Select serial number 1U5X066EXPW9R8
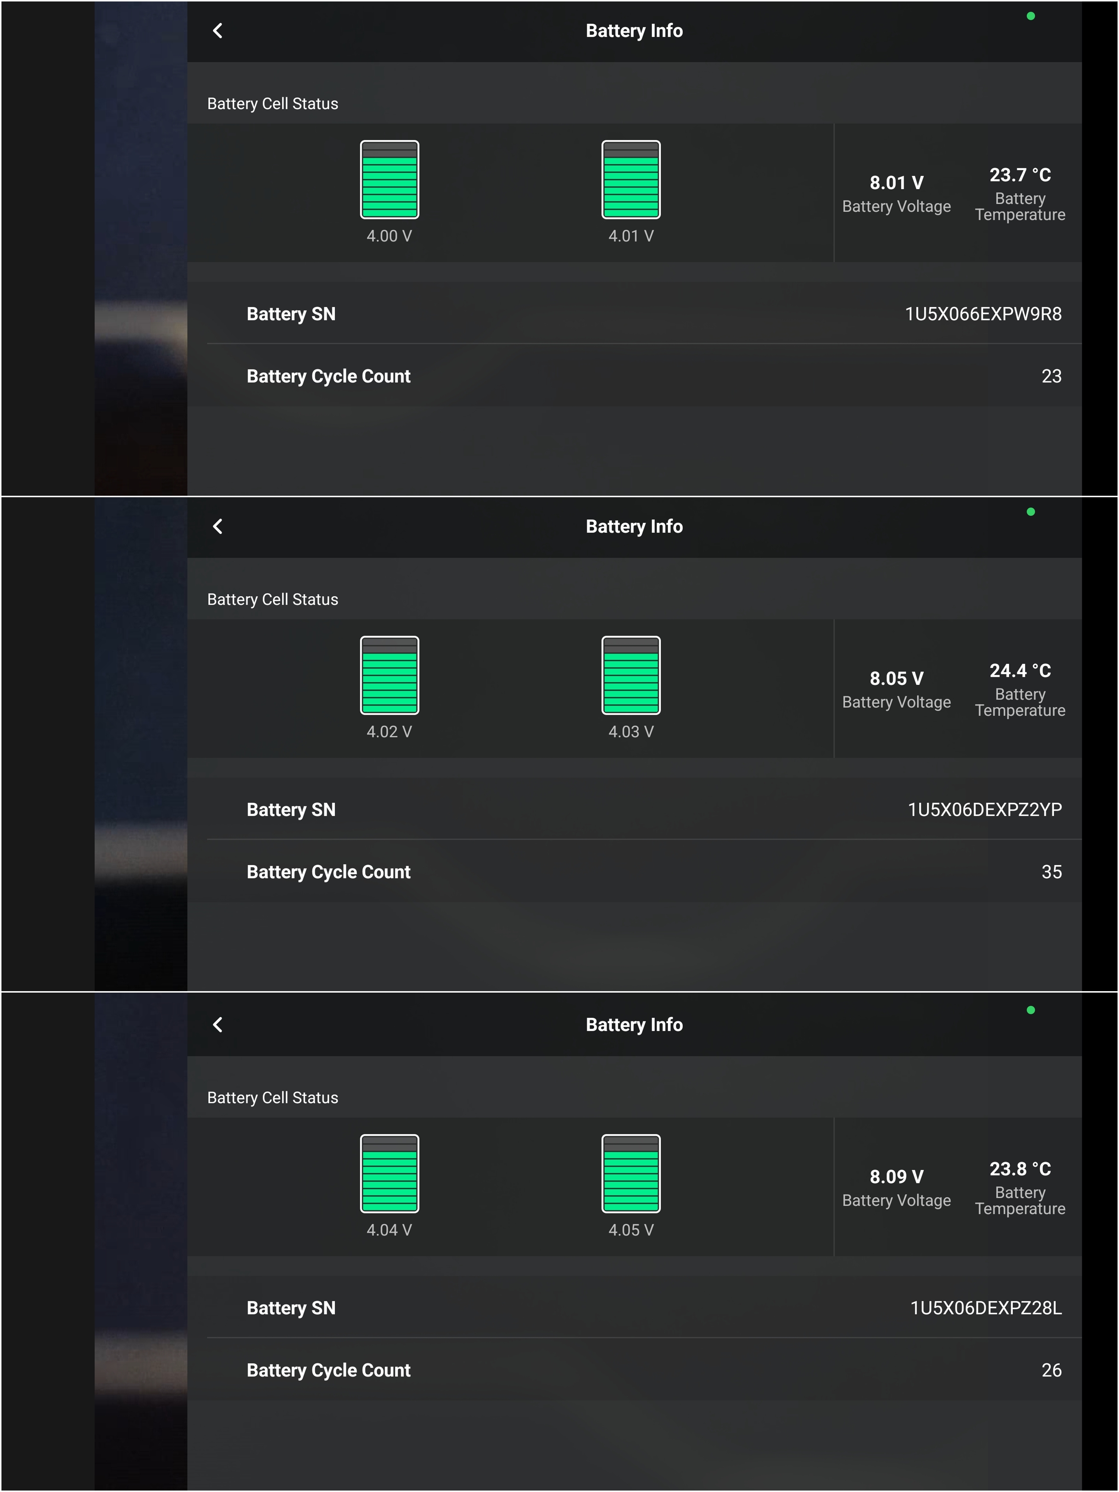The height and width of the screenshot is (1492, 1119). pos(983,314)
